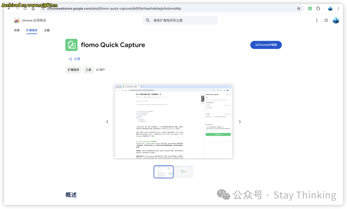Click the 工具 category chip
The height and width of the screenshot is (209, 347).
pyautogui.click(x=88, y=70)
